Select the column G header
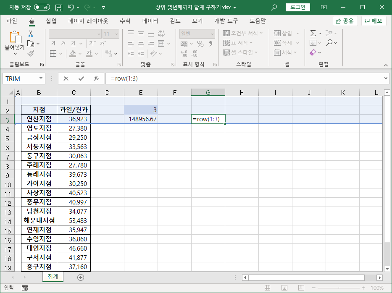Viewport: 392px width, 293px height. (208, 92)
